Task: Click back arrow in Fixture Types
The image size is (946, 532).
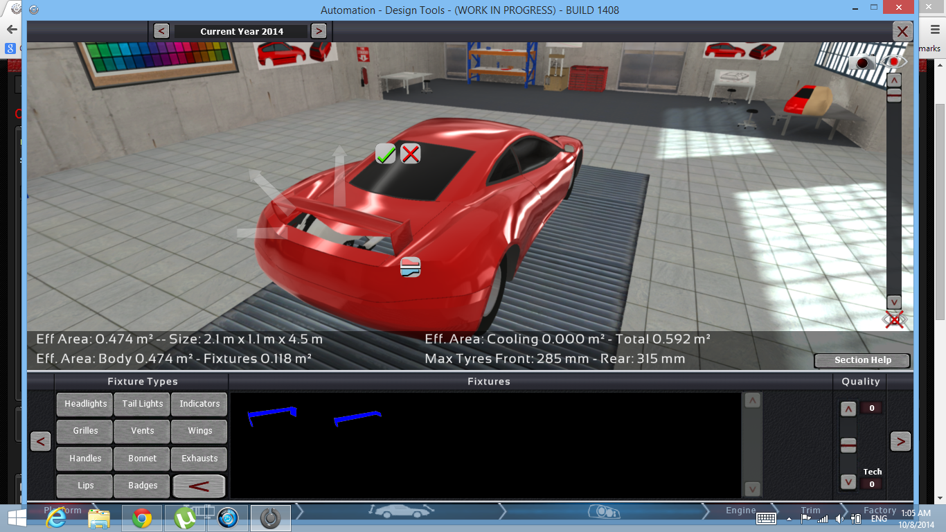Action: (199, 486)
